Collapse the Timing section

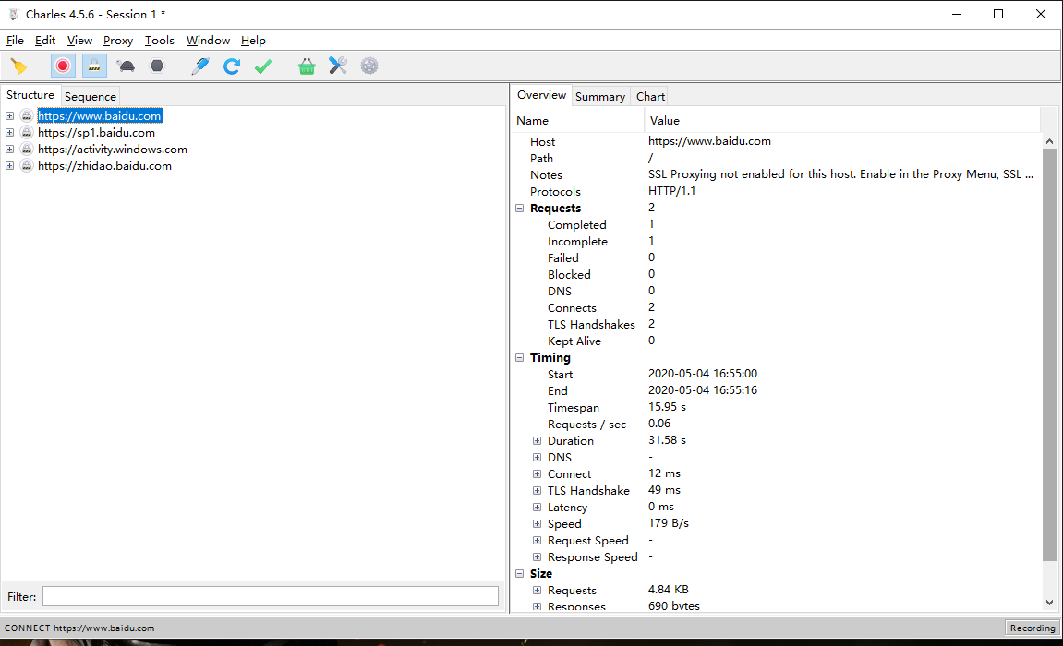(520, 357)
